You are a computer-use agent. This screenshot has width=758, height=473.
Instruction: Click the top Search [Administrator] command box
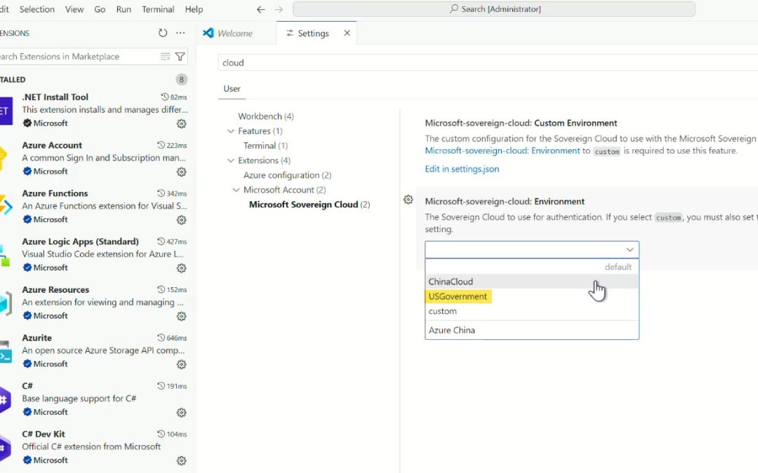(494, 9)
